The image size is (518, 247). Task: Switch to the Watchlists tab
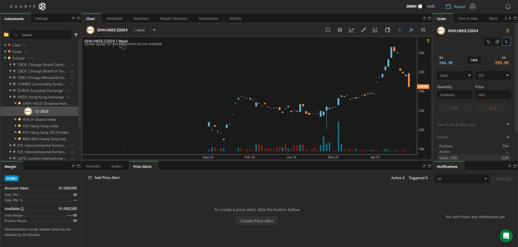[x=114, y=19]
